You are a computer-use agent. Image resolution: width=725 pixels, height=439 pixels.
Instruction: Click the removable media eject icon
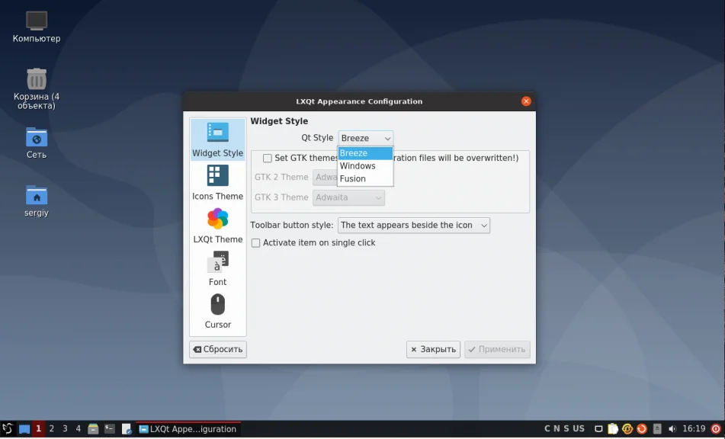pyautogui.click(x=657, y=429)
